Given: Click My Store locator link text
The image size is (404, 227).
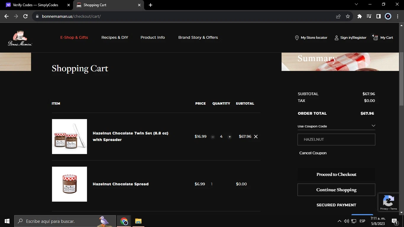Looking at the screenshot, I should [x=314, y=38].
